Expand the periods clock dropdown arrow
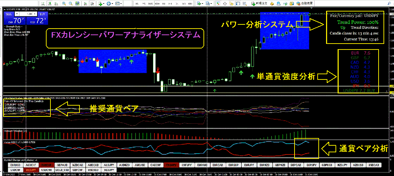394x176 pixels. 112,3
